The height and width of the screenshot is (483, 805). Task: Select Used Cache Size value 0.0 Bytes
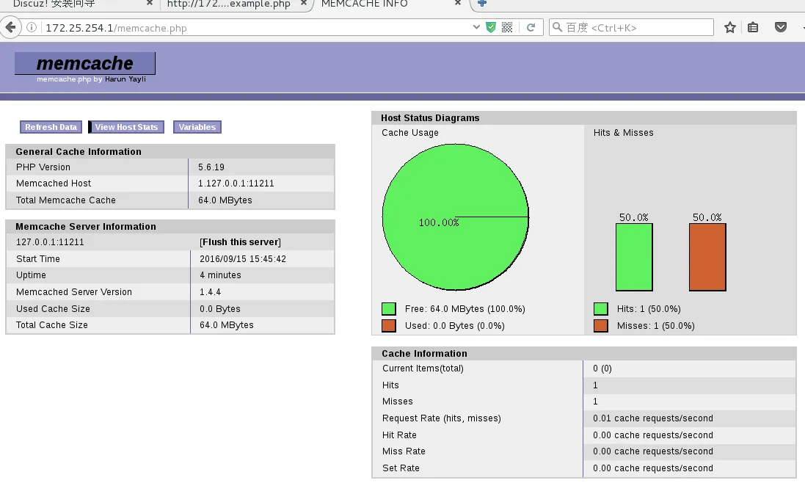pyautogui.click(x=219, y=308)
